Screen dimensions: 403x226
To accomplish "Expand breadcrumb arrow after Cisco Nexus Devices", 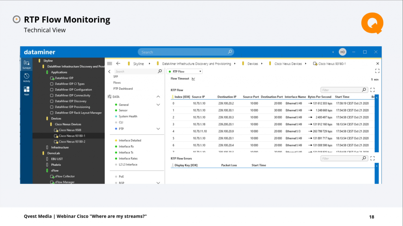I will pos(305,63).
